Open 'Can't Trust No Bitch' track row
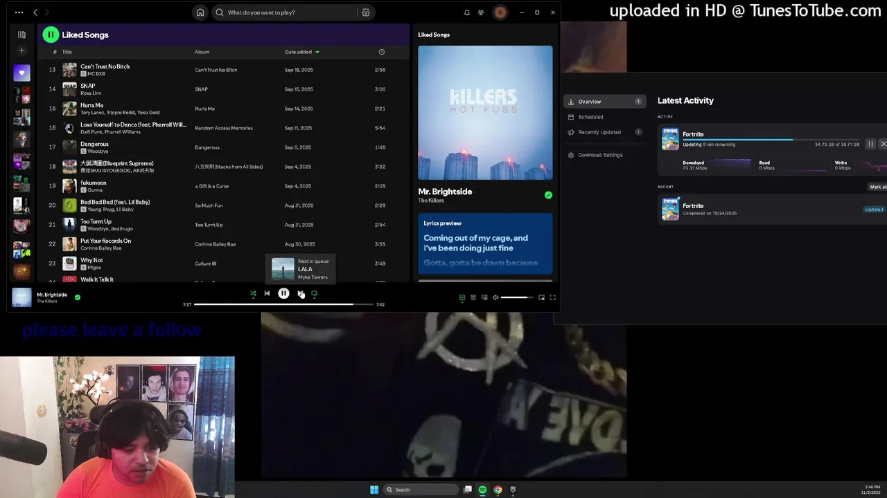 tap(222, 70)
